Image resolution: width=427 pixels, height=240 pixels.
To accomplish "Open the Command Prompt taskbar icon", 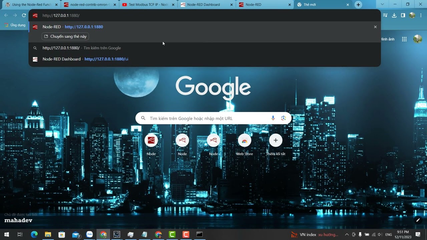I will [x=199, y=234].
